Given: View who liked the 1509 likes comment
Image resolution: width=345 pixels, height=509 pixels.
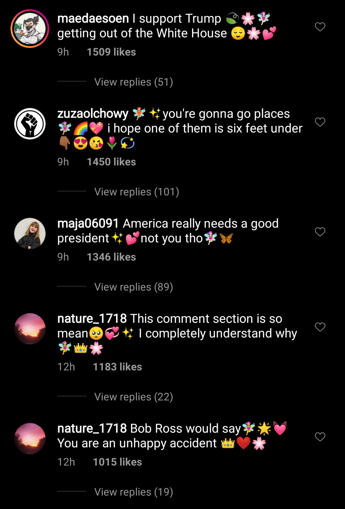Looking at the screenshot, I should click(111, 52).
